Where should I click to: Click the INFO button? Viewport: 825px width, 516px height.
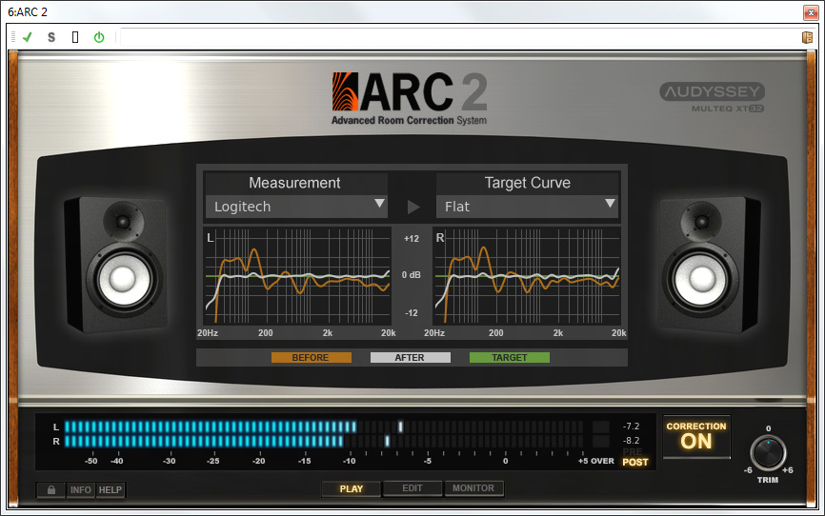point(81,490)
